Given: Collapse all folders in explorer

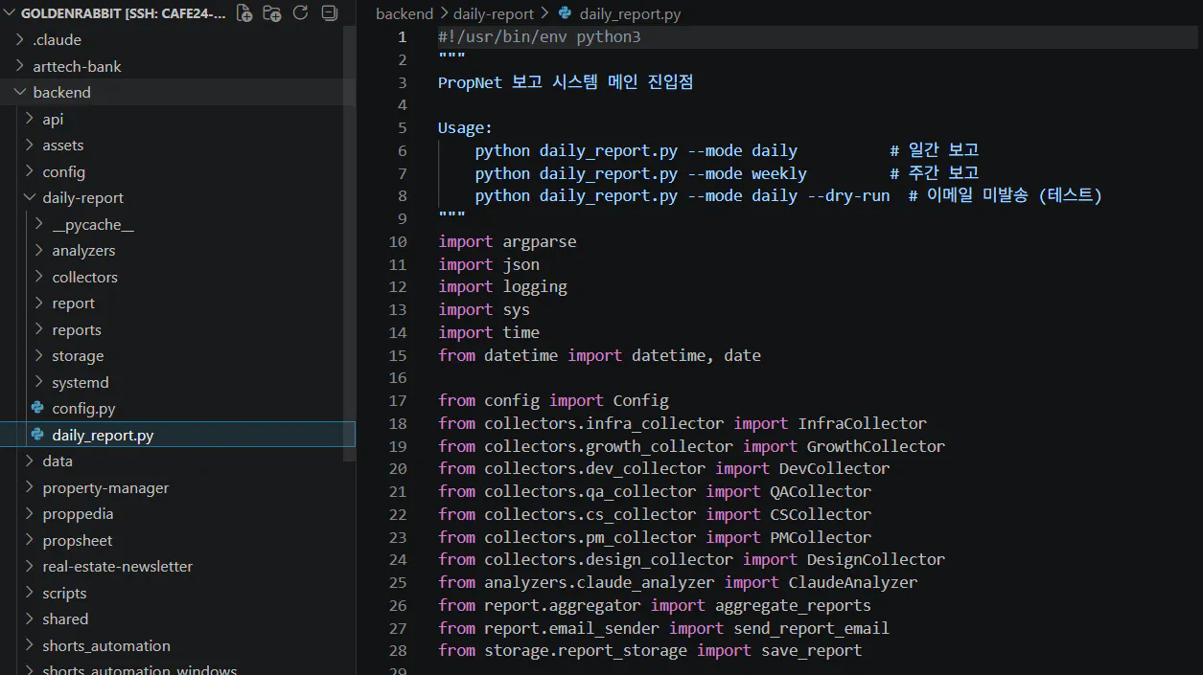Looking at the screenshot, I should click(x=329, y=13).
